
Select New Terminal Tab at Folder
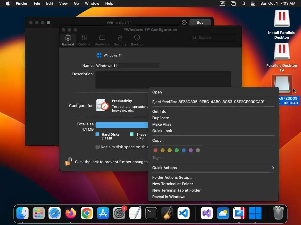(213, 190)
